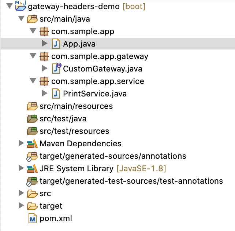235x231 pixels.
Task: Click the pom.xml Maven file icon
Action: coord(33,219)
